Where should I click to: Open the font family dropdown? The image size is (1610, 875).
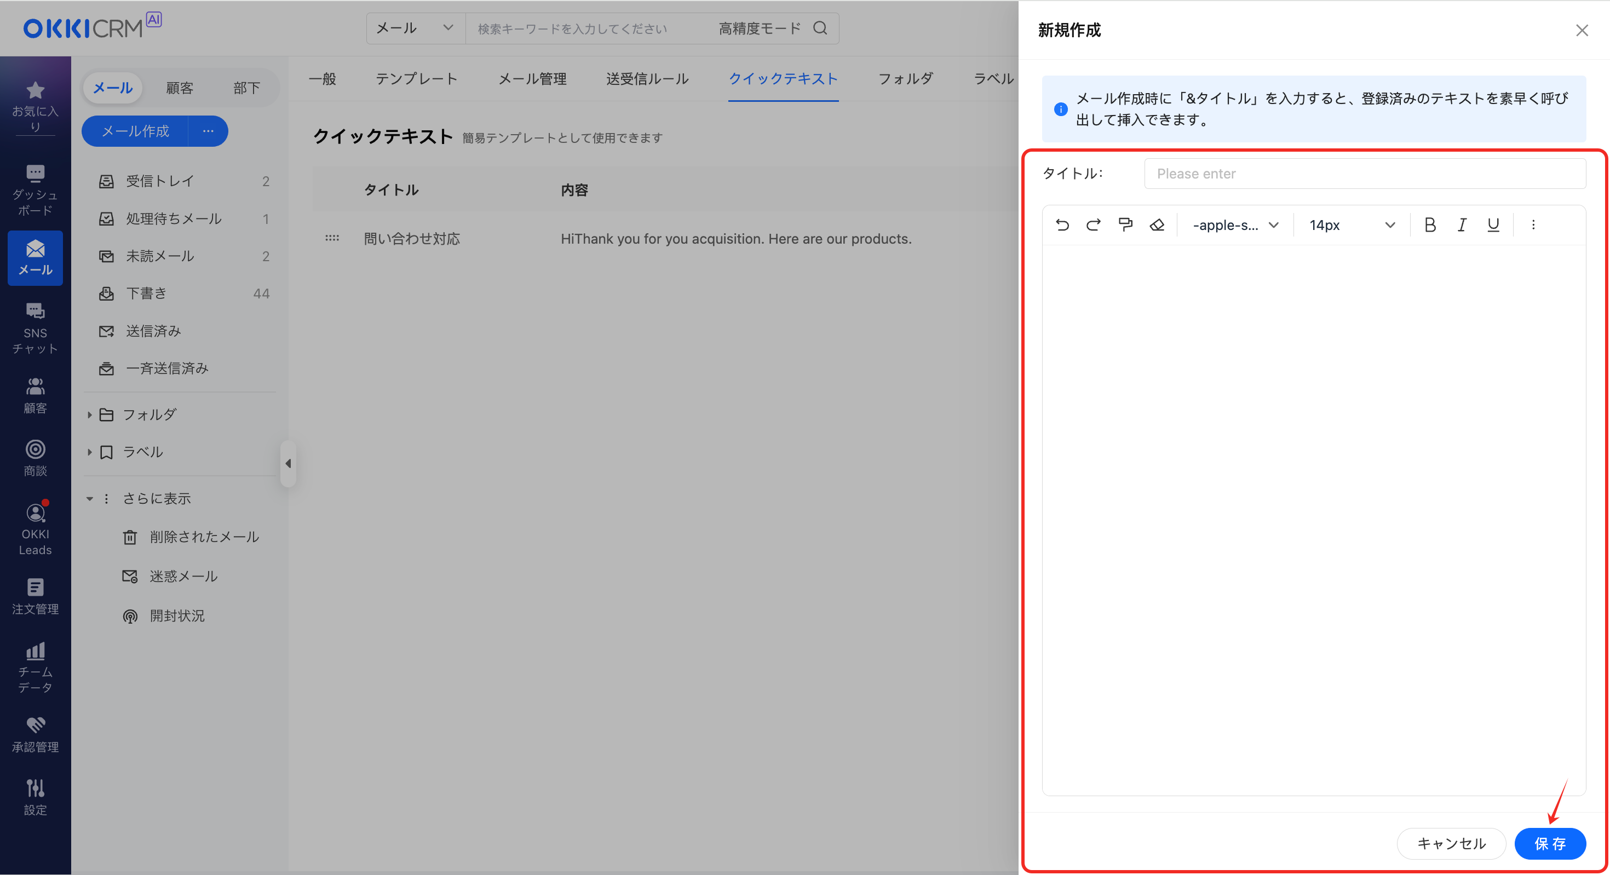(1235, 225)
